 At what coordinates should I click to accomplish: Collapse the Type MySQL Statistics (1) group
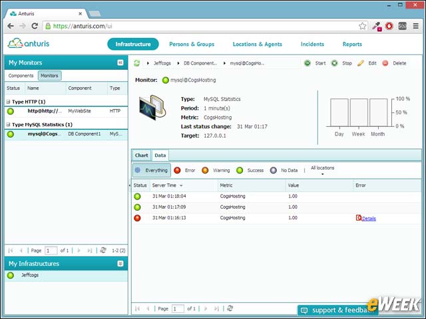tap(8, 124)
